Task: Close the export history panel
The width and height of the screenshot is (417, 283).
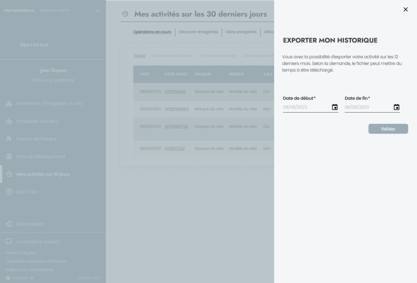Action: pos(405,10)
